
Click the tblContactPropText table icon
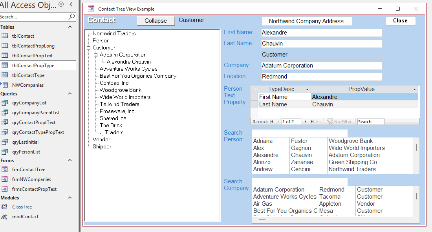[5, 55]
